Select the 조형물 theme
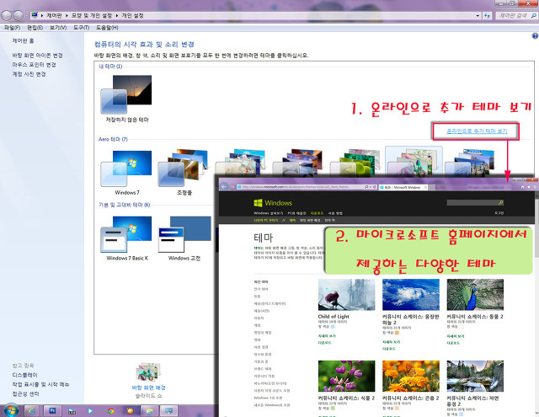Viewport: 539px width, 417px height. click(x=184, y=173)
